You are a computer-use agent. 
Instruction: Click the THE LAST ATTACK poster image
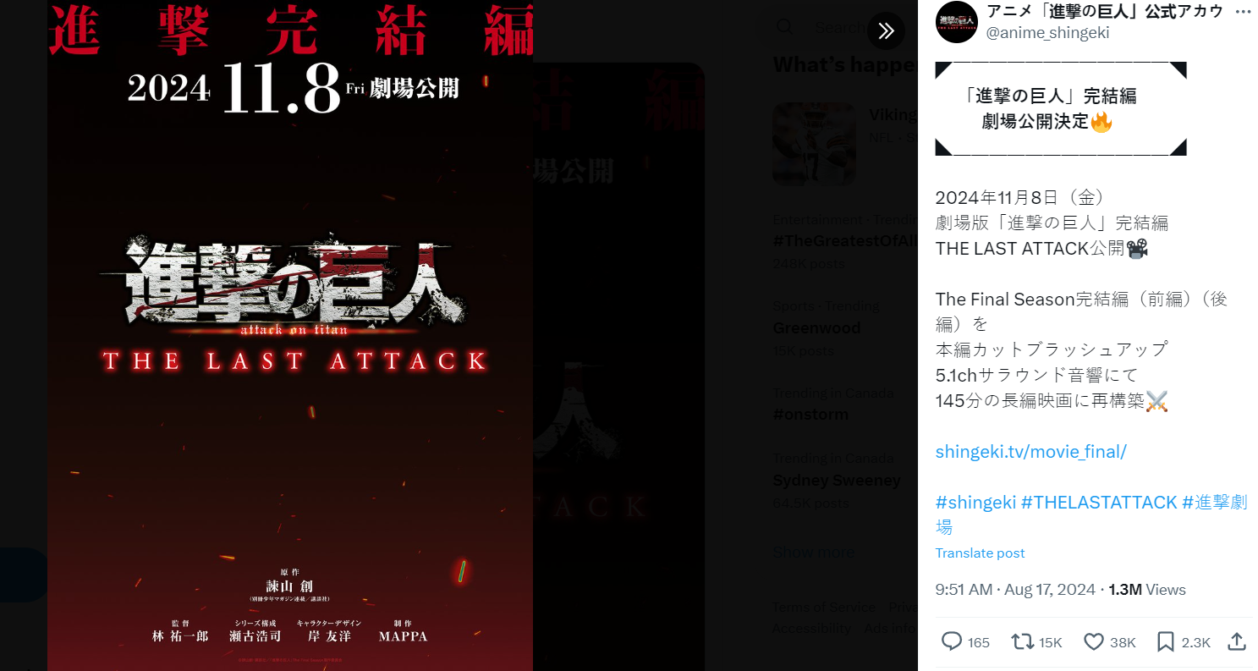(290, 336)
